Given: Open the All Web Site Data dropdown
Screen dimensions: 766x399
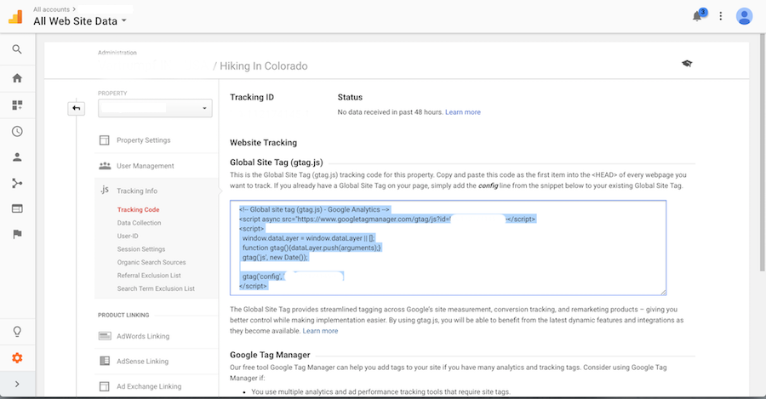Looking at the screenshot, I should coord(80,21).
